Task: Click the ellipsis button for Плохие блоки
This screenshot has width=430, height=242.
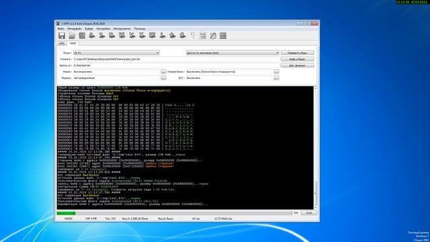Action: click(276, 72)
